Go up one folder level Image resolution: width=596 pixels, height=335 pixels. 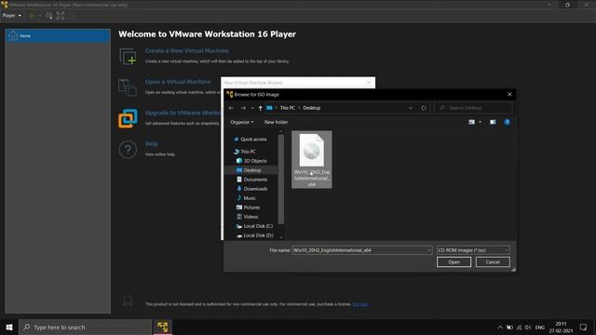click(x=261, y=108)
